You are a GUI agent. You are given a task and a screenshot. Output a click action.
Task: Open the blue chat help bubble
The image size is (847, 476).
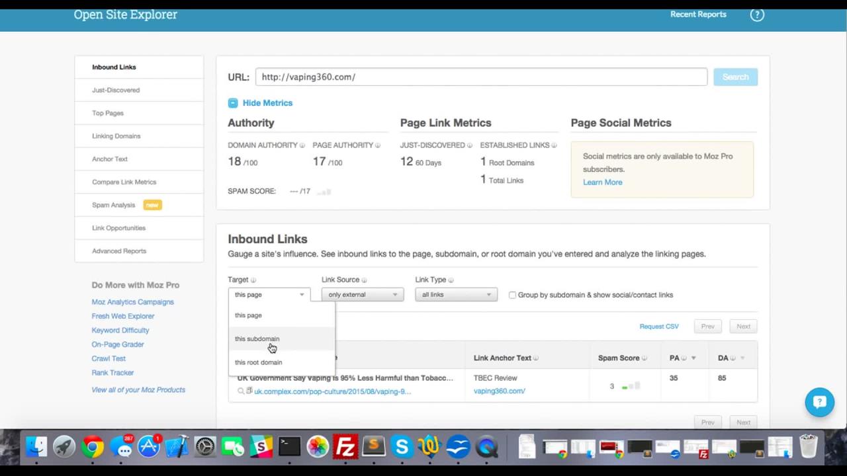[x=819, y=402]
